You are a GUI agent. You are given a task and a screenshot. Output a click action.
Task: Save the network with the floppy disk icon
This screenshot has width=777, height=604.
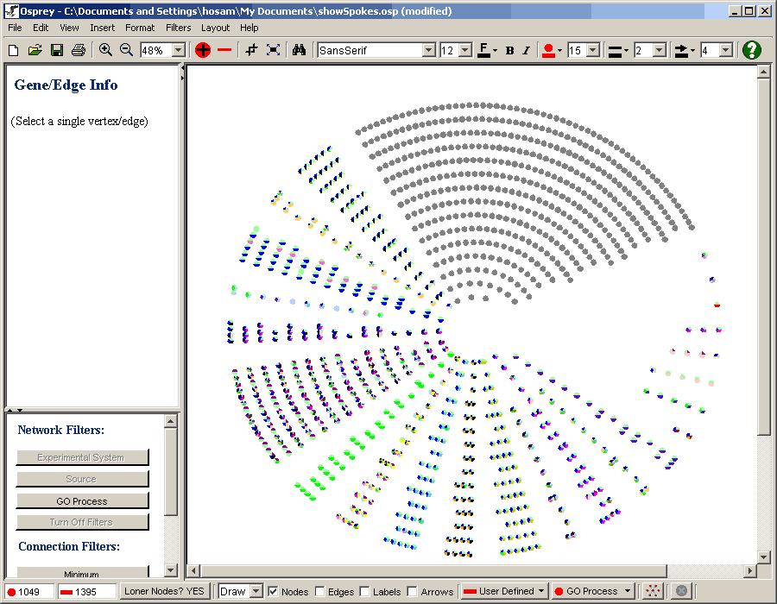[x=56, y=50]
